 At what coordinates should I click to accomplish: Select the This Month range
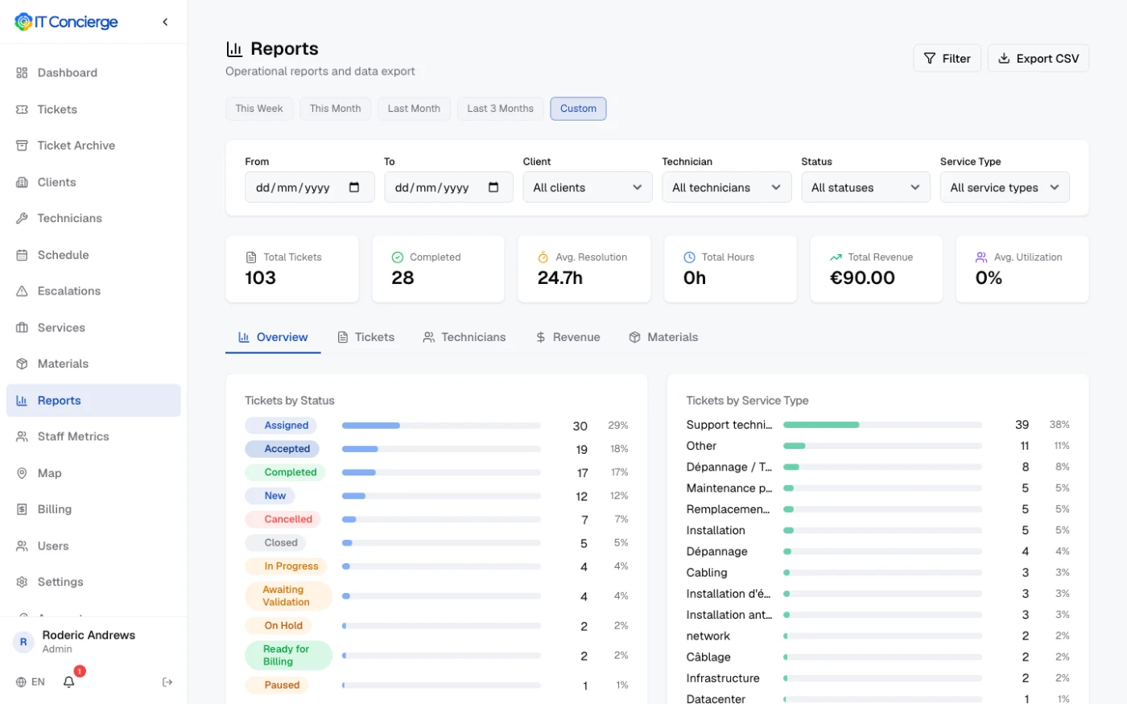tap(335, 109)
